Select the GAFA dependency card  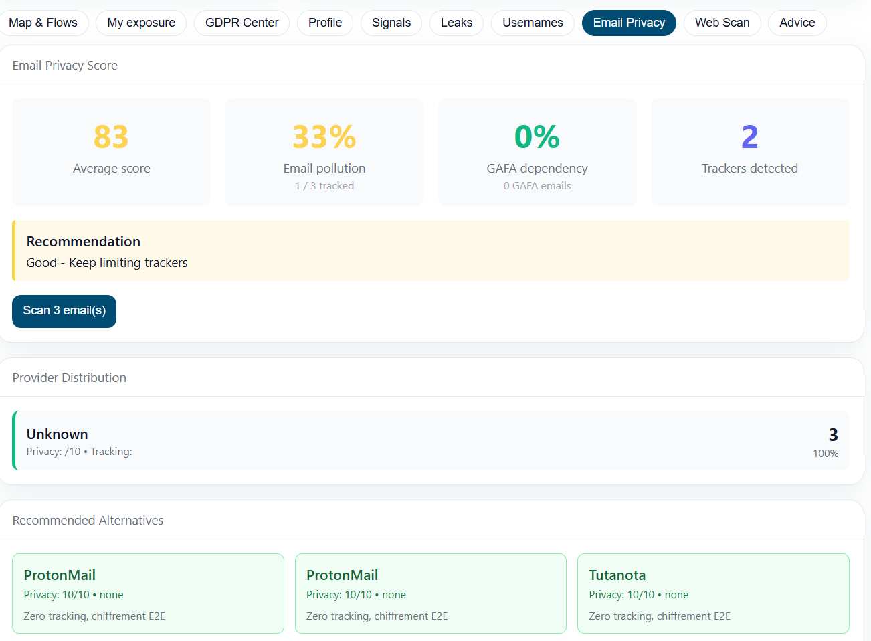537,151
